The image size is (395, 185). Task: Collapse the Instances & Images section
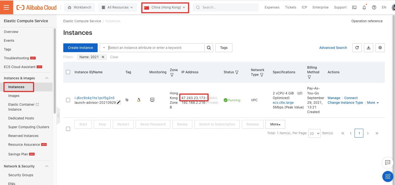click(47, 78)
